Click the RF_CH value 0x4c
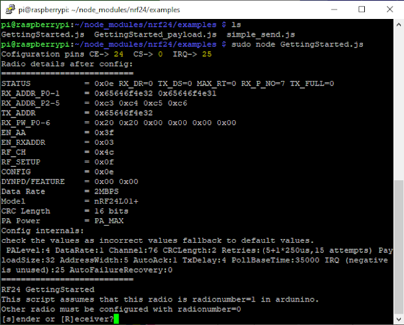 [x=104, y=152]
